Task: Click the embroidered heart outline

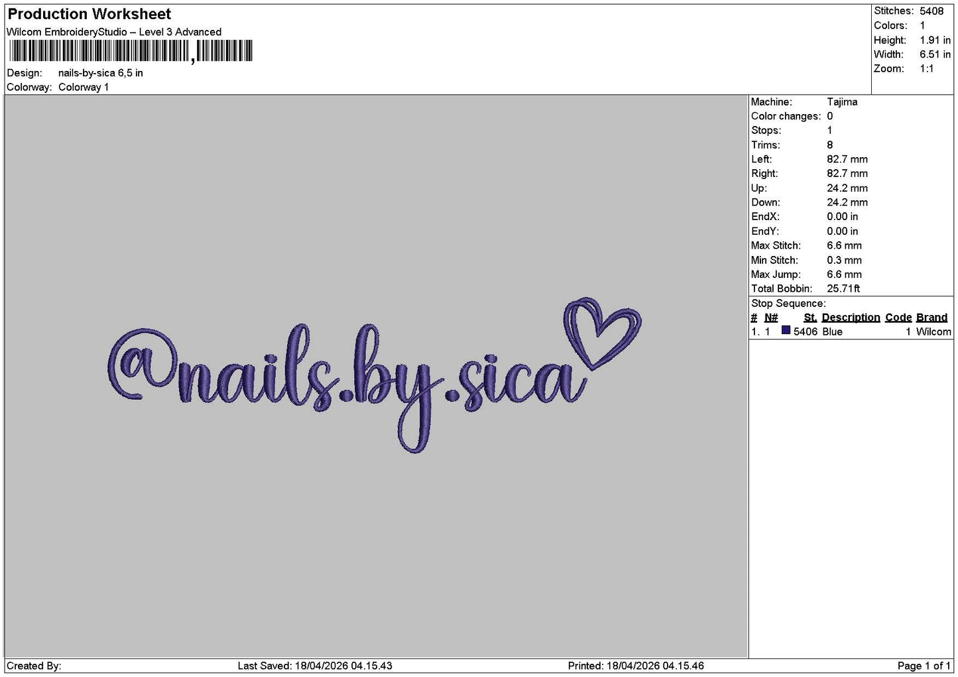Action: tap(602, 333)
